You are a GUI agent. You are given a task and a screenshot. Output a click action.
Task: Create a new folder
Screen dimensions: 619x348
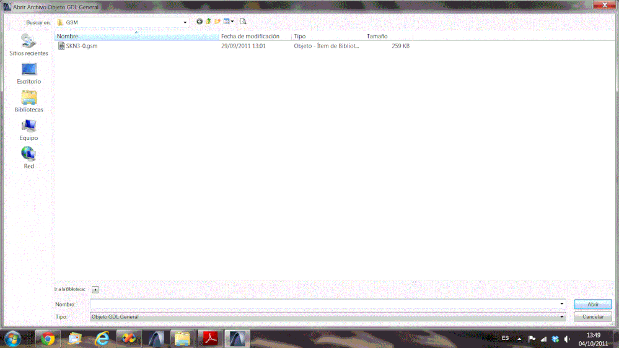click(x=217, y=22)
